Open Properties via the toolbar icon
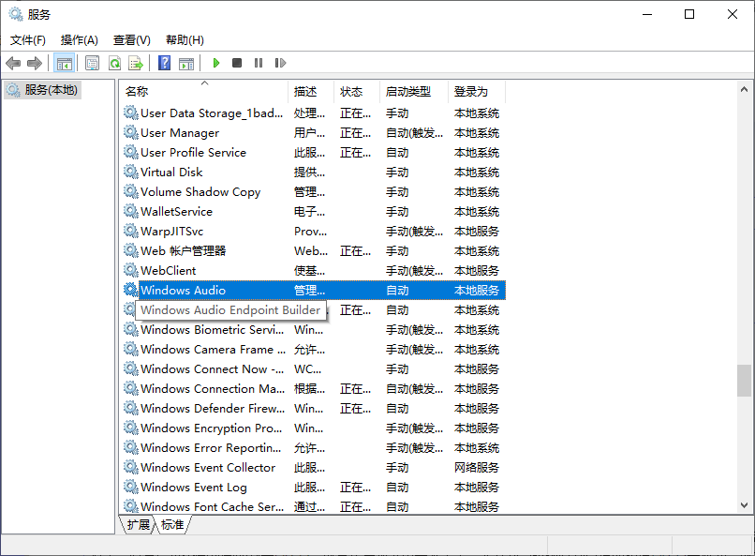 [x=92, y=63]
